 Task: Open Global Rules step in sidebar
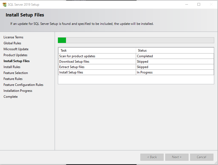click(x=12, y=43)
